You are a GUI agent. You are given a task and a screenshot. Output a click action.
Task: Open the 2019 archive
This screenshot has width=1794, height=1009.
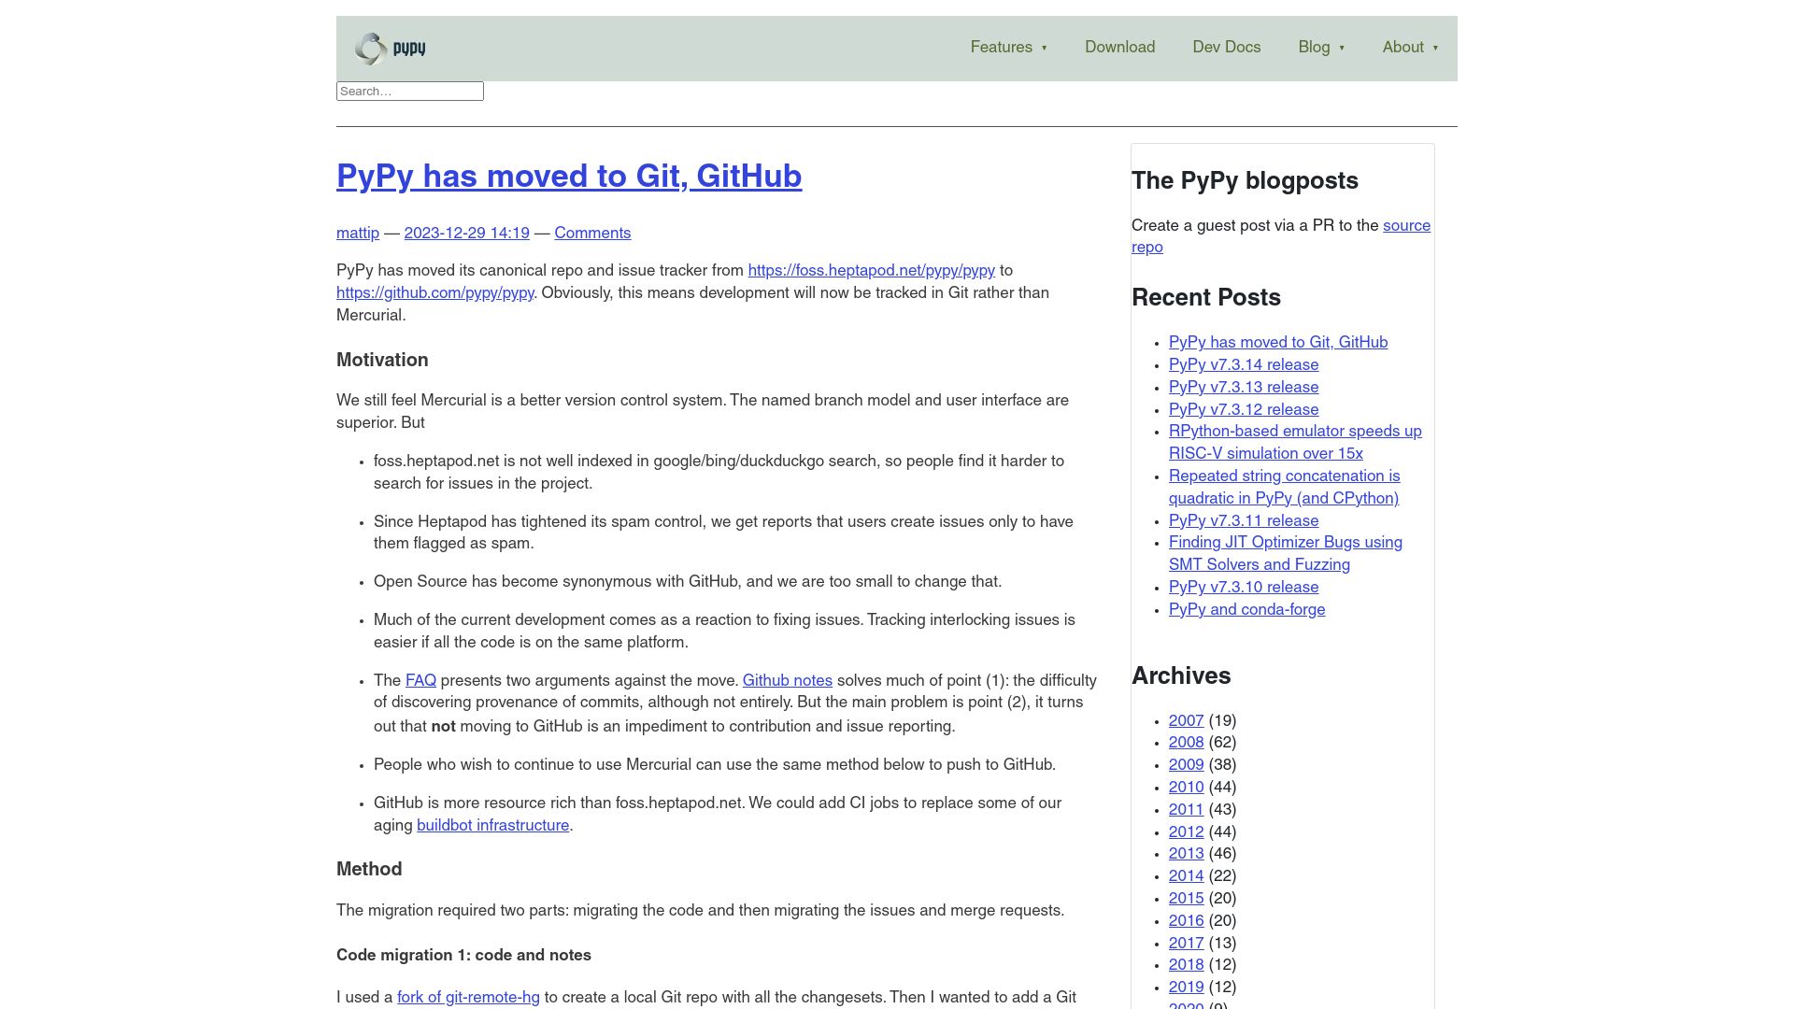(x=1186, y=988)
